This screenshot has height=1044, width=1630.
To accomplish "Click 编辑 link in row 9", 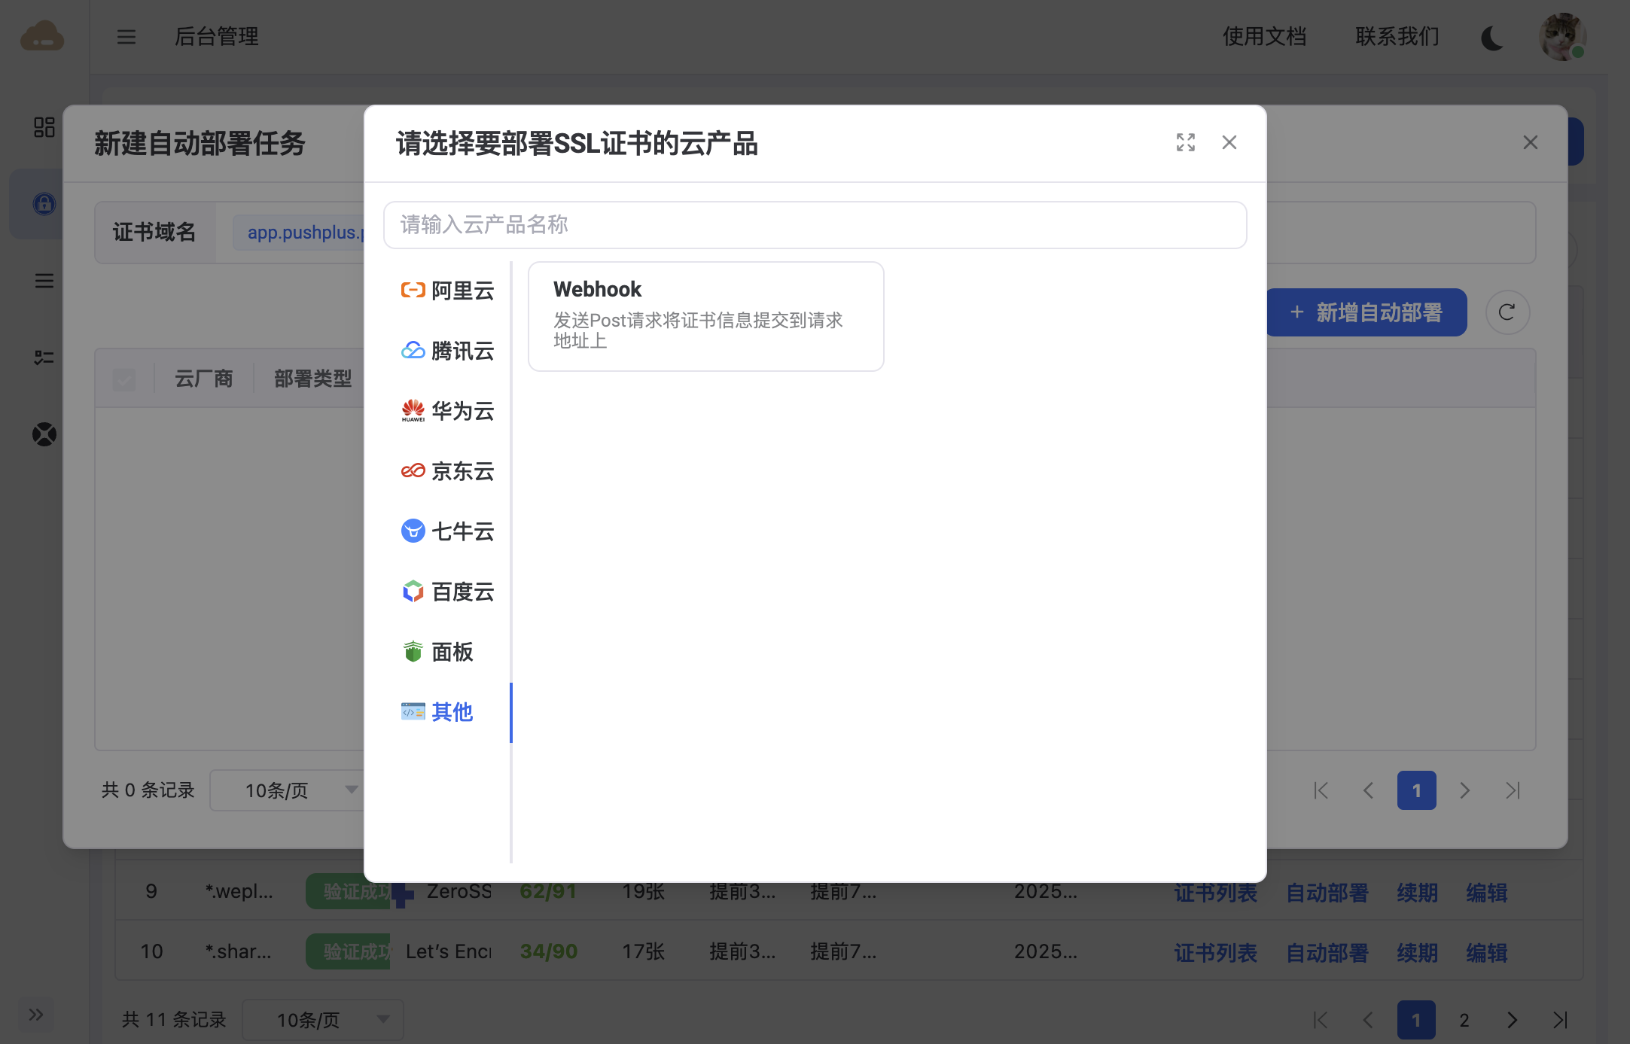I will tap(1487, 893).
